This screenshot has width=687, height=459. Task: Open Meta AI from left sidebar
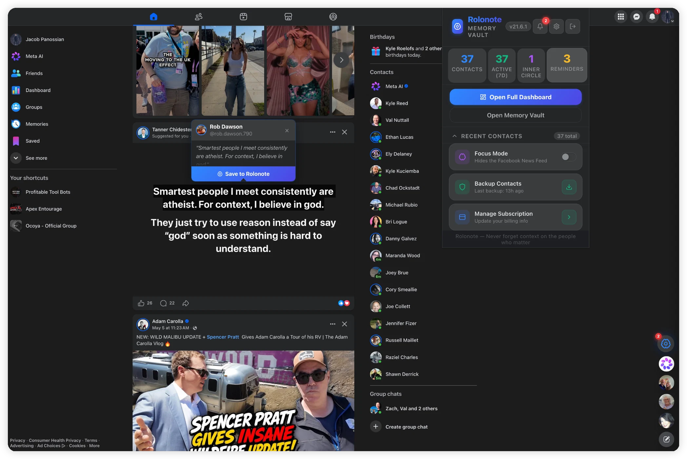click(34, 56)
